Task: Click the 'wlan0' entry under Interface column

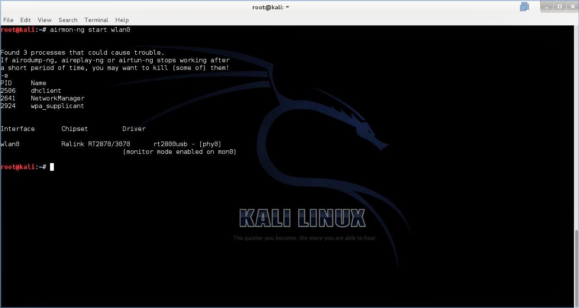Action: 10,144
